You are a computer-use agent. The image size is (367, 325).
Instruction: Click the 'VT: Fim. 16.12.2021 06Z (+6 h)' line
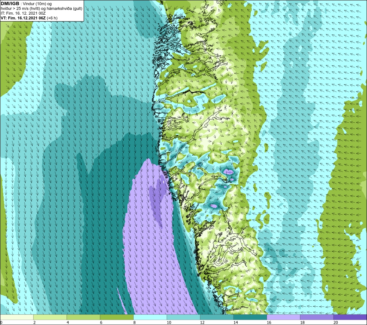[29, 18]
